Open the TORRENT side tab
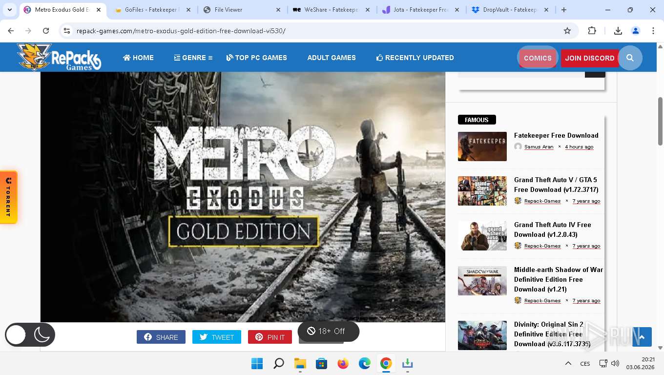 pos(9,197)
